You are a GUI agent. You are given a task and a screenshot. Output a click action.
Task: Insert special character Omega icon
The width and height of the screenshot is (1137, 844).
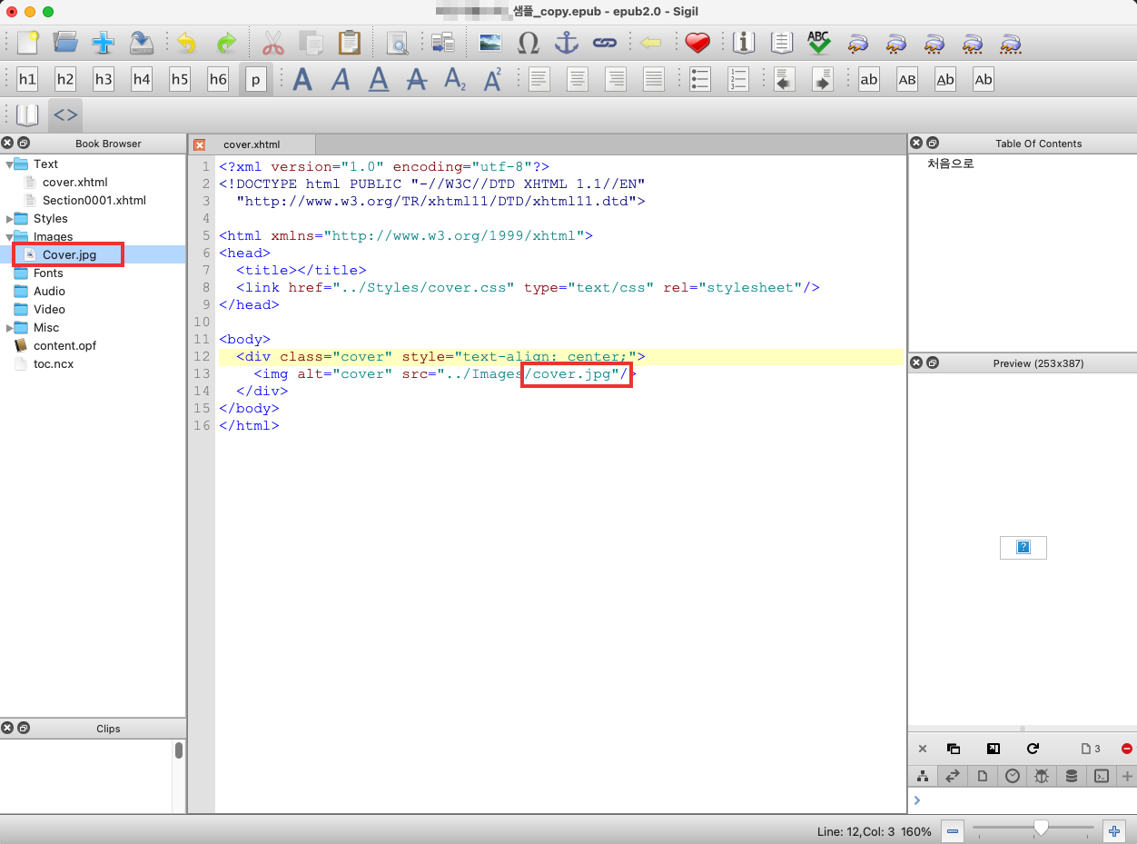pyautogui.click(x=529, y=42)
